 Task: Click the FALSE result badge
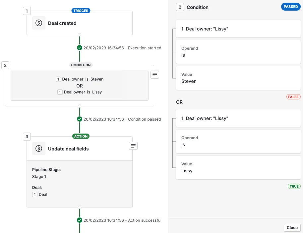pos(293,97)
